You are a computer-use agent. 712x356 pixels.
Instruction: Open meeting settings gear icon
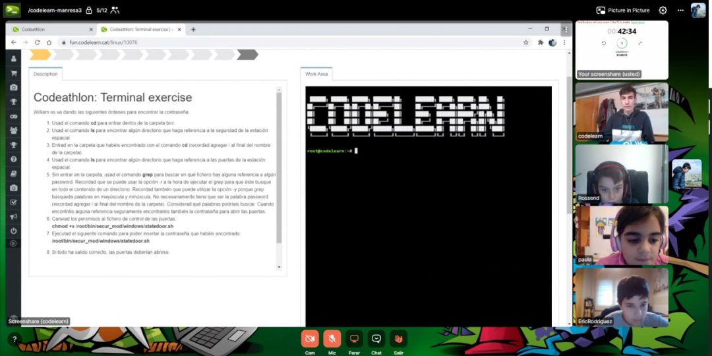point(663,10)
